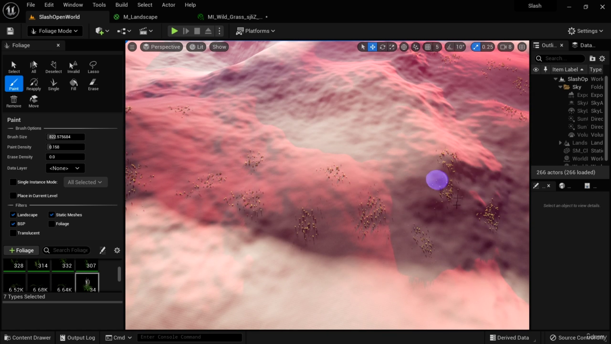This screenshot has height=344, width=611.
Task: Open the camera speed 8 setting
Action: pos(506,47)
